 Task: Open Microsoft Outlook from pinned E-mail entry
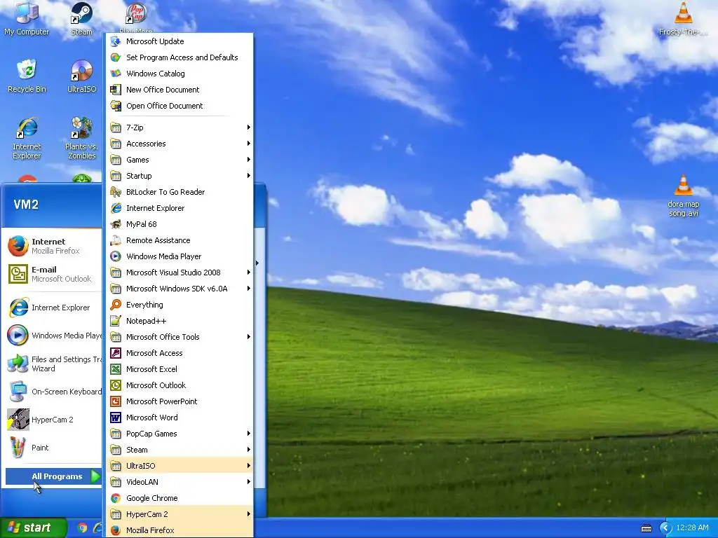pyautogui.click(x=51, y=274)
